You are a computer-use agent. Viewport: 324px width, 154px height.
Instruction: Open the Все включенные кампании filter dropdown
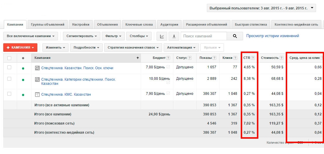pos(30,36)
